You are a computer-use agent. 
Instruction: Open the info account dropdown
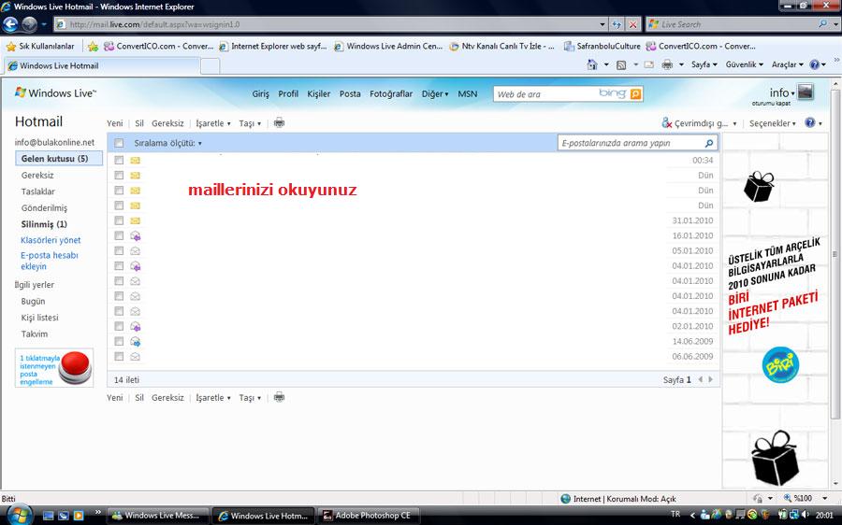(x=782, y=92)
